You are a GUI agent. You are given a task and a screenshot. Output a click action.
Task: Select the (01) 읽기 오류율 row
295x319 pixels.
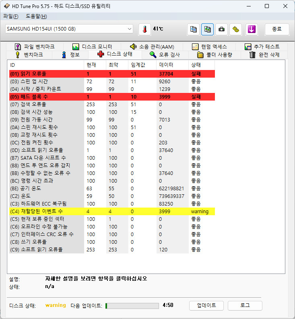112,74
